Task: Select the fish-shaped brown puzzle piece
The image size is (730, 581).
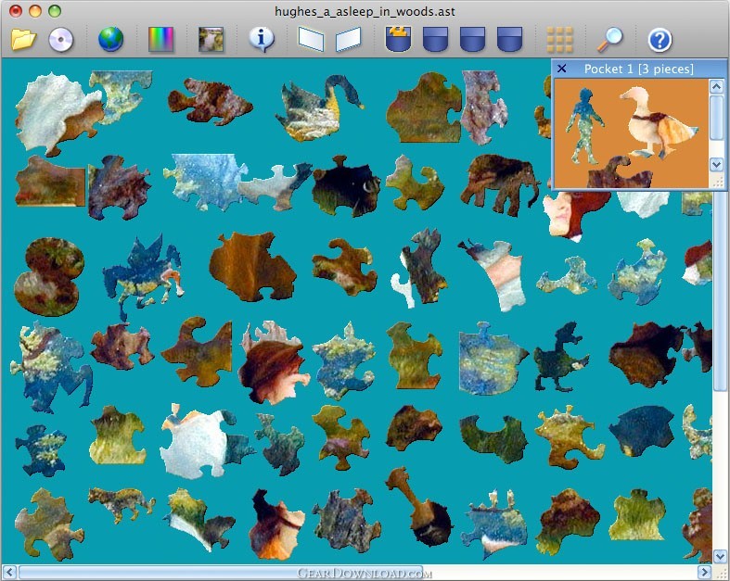Action: click(x=210, y=101)
